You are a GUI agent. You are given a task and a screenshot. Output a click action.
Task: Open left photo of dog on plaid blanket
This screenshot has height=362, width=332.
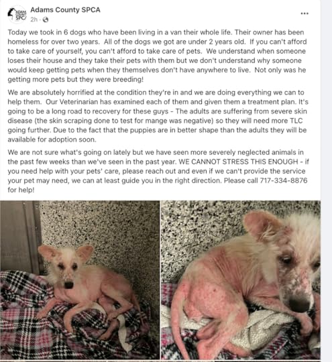pos(80,280)
